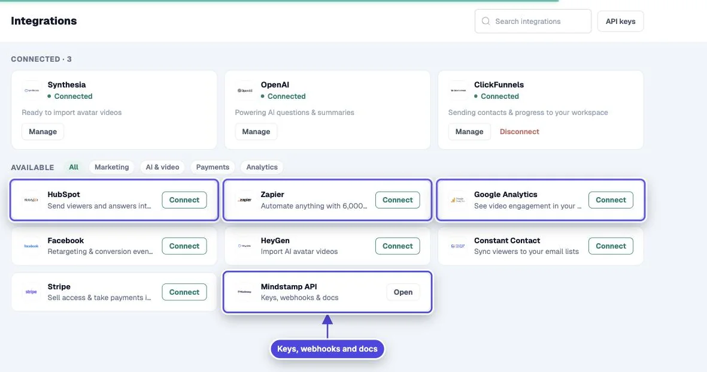Click the Google Analytics title text

(x=505, y=194)
